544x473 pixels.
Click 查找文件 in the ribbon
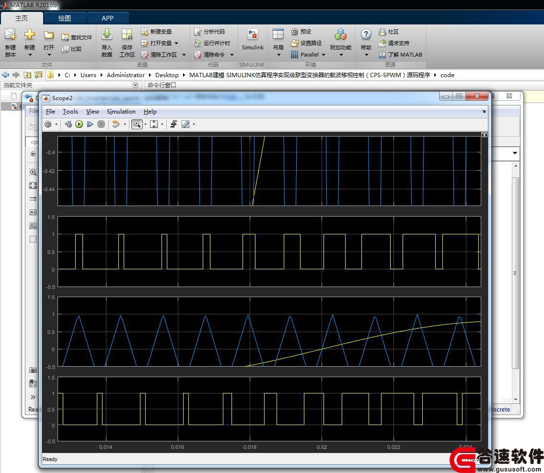[77, 37]
